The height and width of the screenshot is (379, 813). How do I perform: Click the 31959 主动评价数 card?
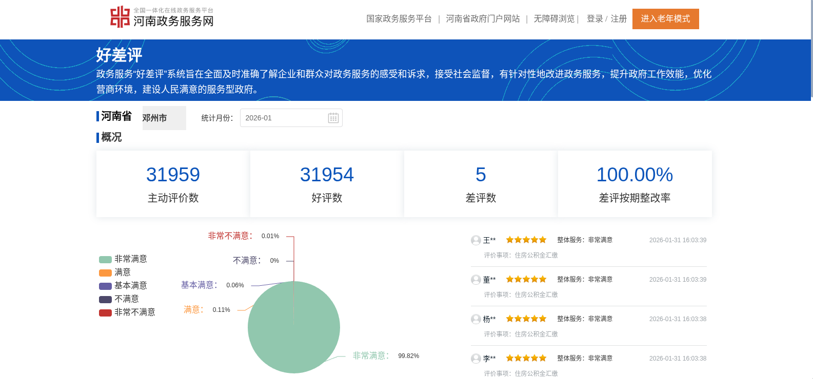click(x=173, y=184)
